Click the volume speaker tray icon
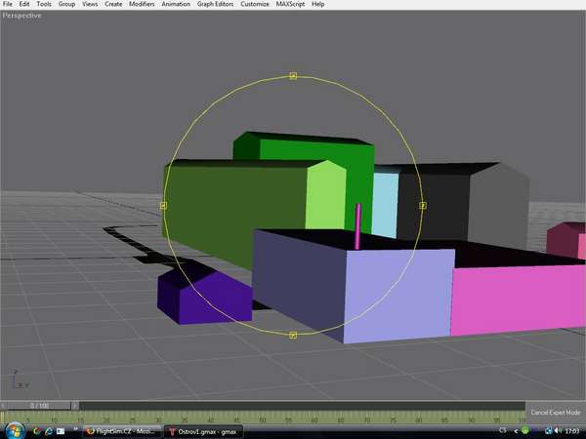 [559, 431]
